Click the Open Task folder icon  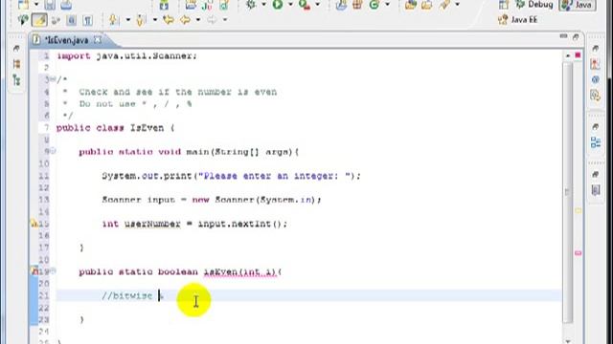click(x=427, y=5)
